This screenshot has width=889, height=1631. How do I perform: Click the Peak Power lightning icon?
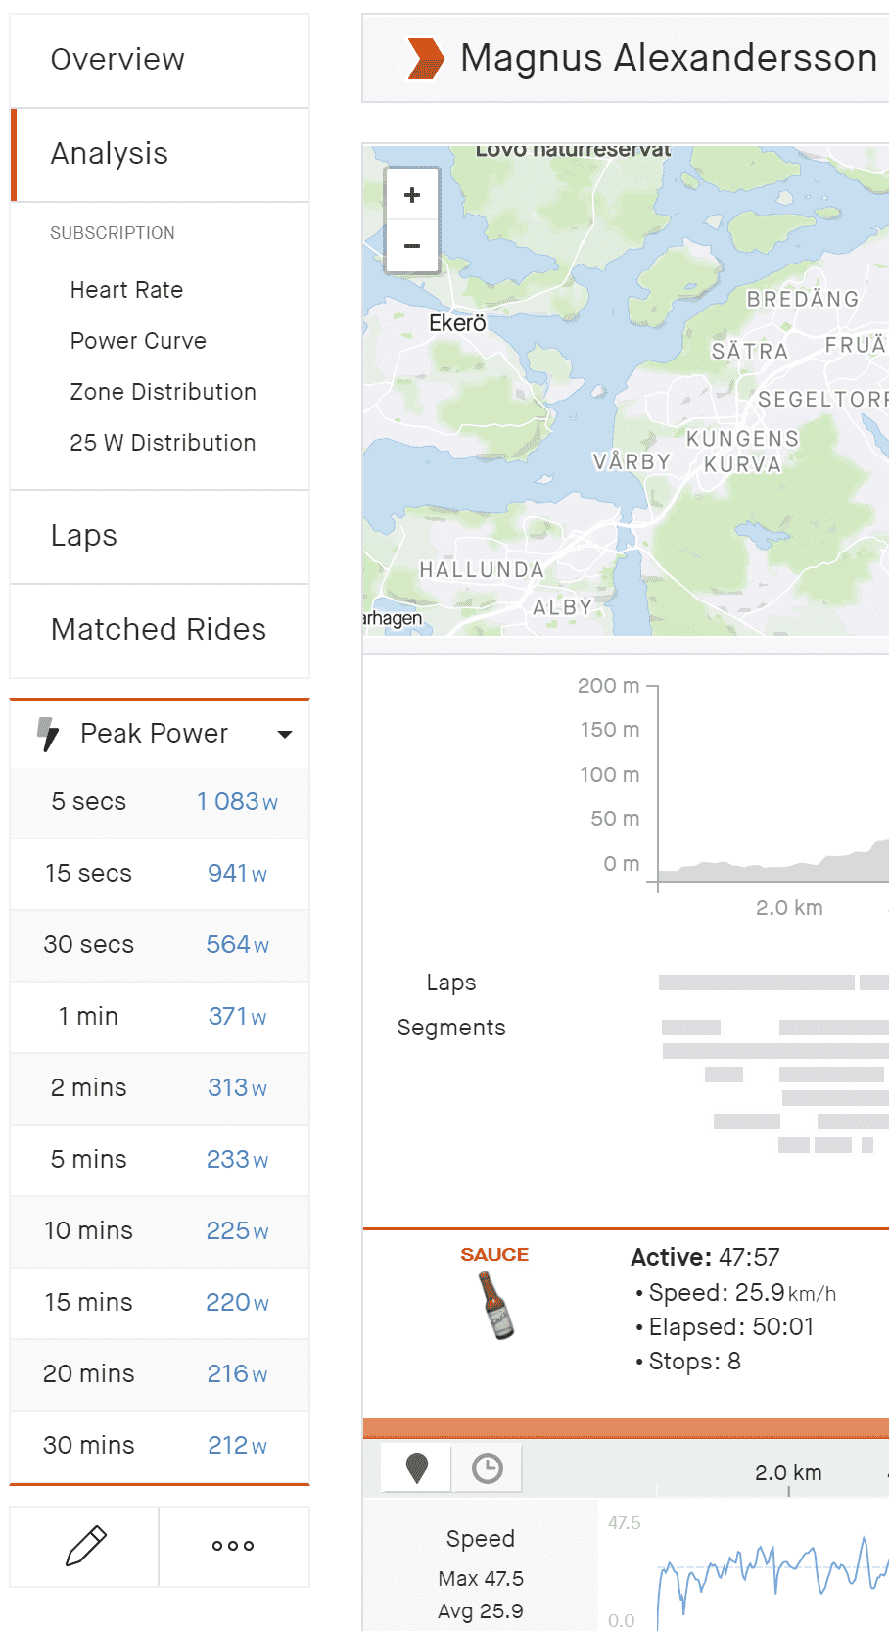[47, 734]
